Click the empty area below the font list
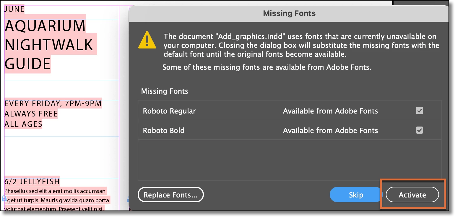Image resolution: width=455 pixels, height=217 pixels. (290, 160)
